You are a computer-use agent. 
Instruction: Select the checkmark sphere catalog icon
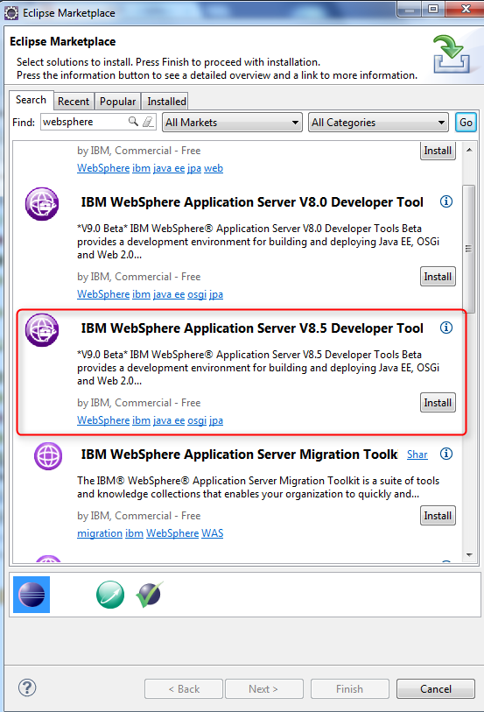[x=150, y=594]
